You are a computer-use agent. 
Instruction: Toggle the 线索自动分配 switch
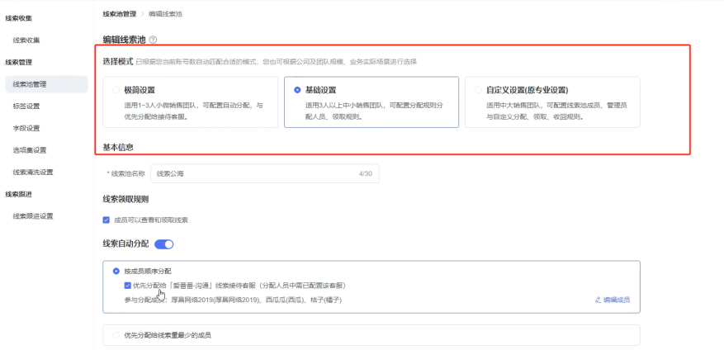[163, 244]
